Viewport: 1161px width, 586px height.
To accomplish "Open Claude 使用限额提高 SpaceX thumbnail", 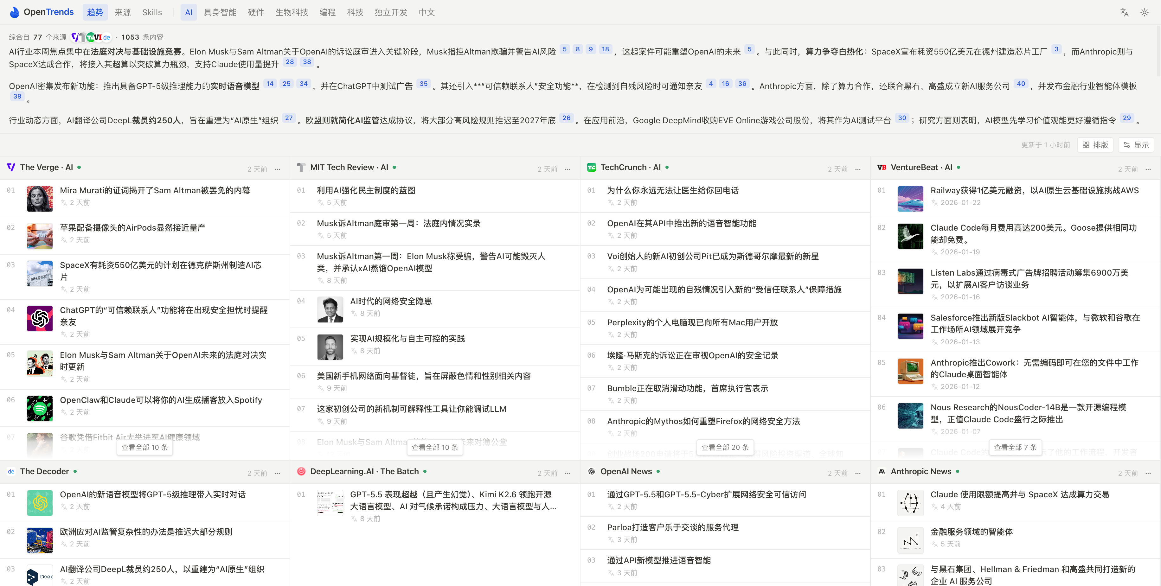I will pyautogui.click(x=910, y=503).
